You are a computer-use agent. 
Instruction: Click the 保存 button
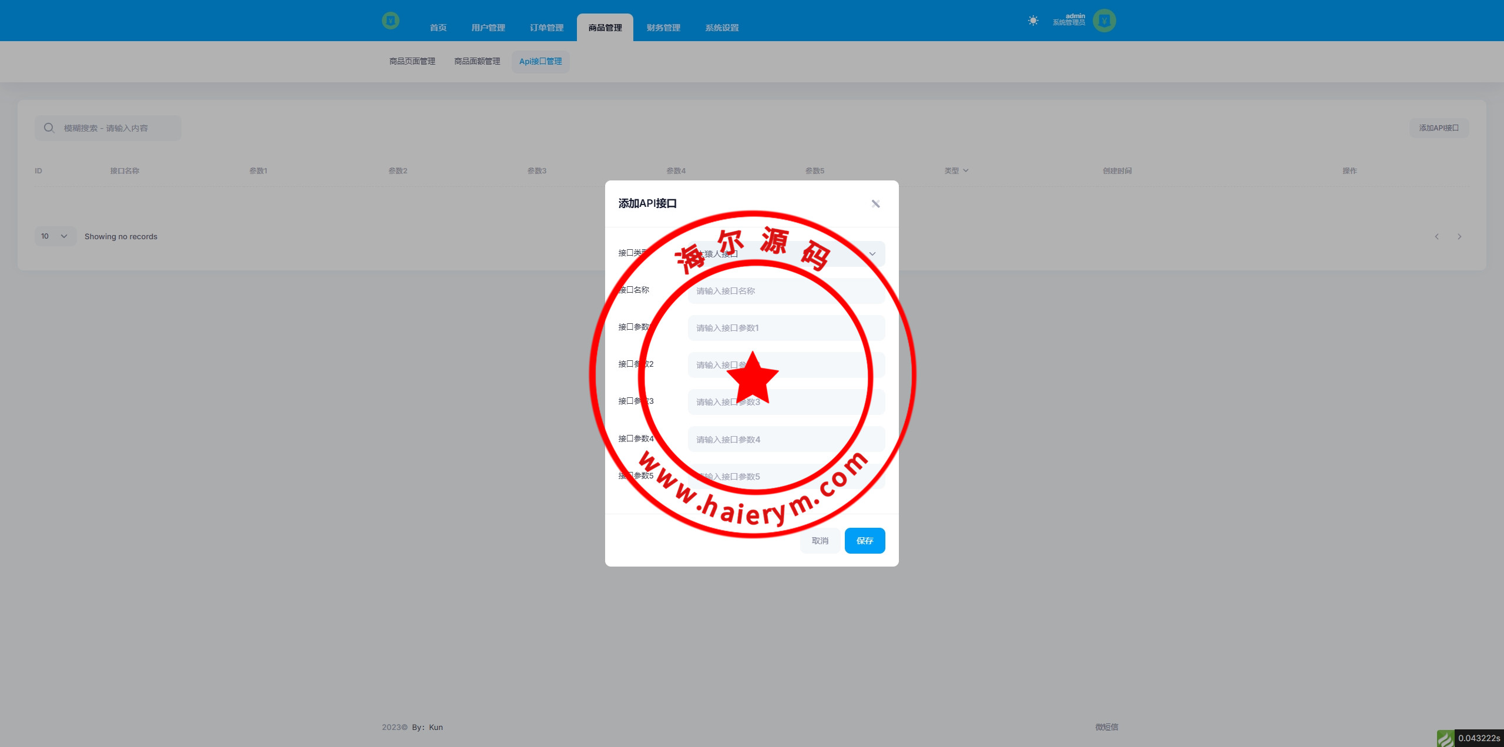point(864,541)
